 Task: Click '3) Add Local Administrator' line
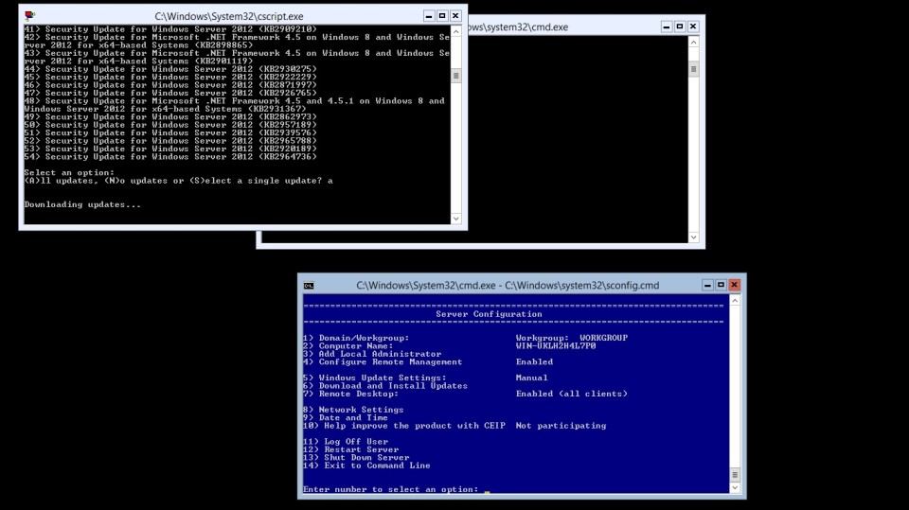pyautogui.click(x=372, y=354)
